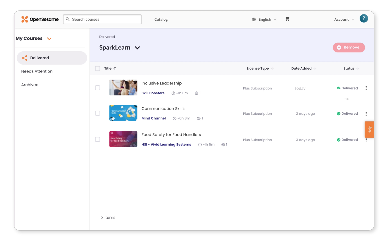388x241 pixels.
Task: Open the English language dropdown
Action: coord(264,20)
